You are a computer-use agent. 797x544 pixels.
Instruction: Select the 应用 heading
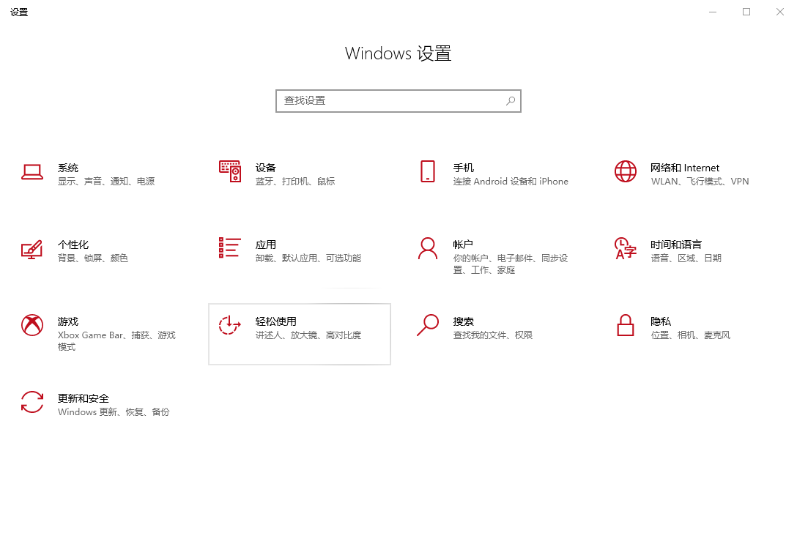[266, 245]
